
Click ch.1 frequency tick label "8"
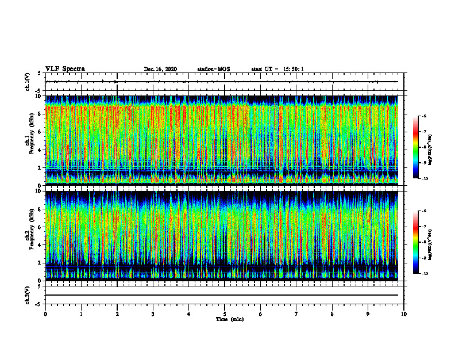[40, 114]
